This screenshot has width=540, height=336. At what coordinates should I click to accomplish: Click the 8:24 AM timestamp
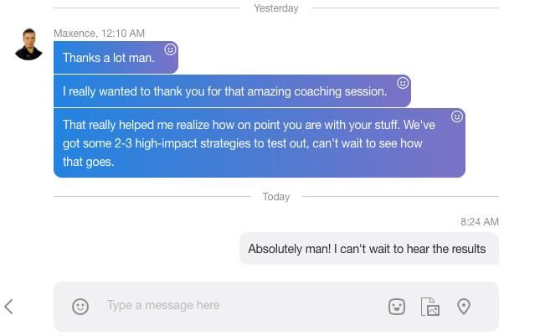coord(480,221)
